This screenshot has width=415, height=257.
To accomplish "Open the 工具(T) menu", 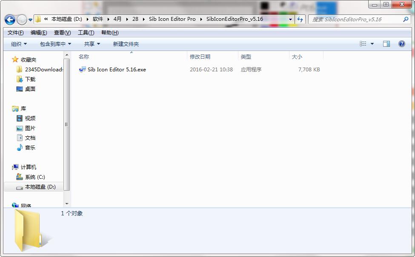I will (86, 32).
